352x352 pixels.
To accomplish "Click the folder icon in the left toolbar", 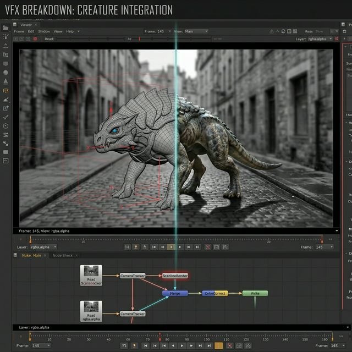I will (5, 28).
